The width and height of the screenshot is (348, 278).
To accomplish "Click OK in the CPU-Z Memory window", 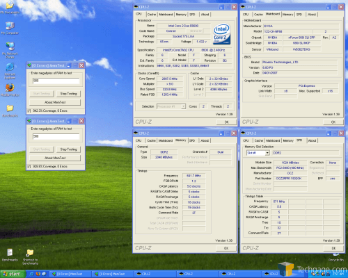I will [226, 248].
